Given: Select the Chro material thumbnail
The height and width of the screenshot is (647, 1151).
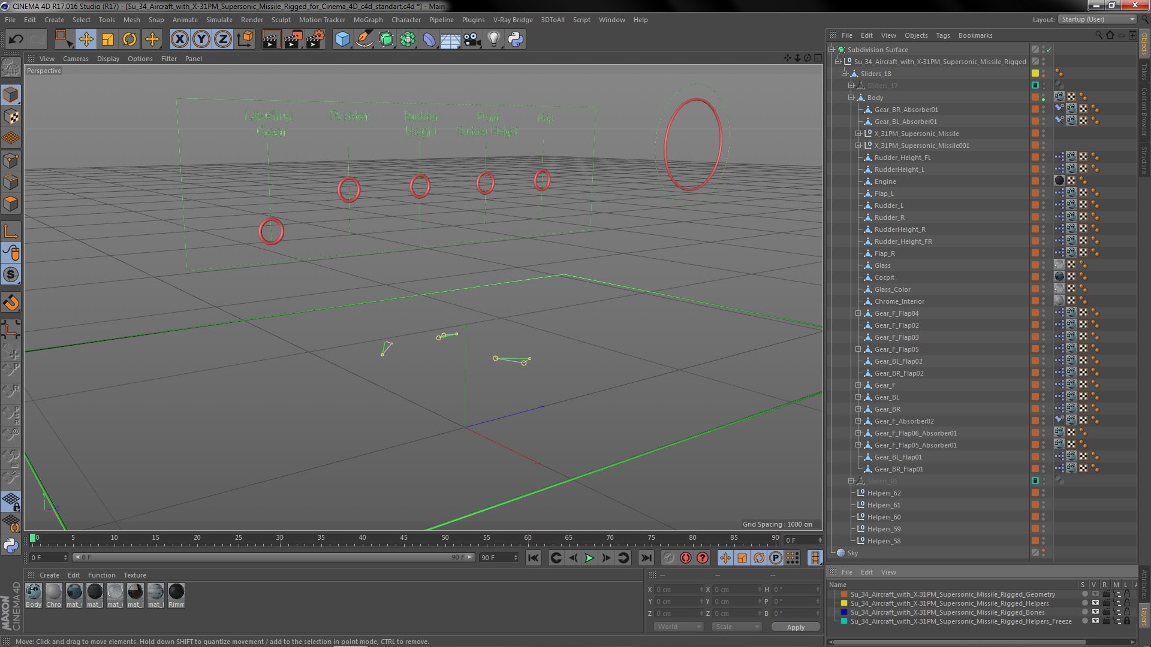Looking at the screenshot, I should tap(54, 592).
